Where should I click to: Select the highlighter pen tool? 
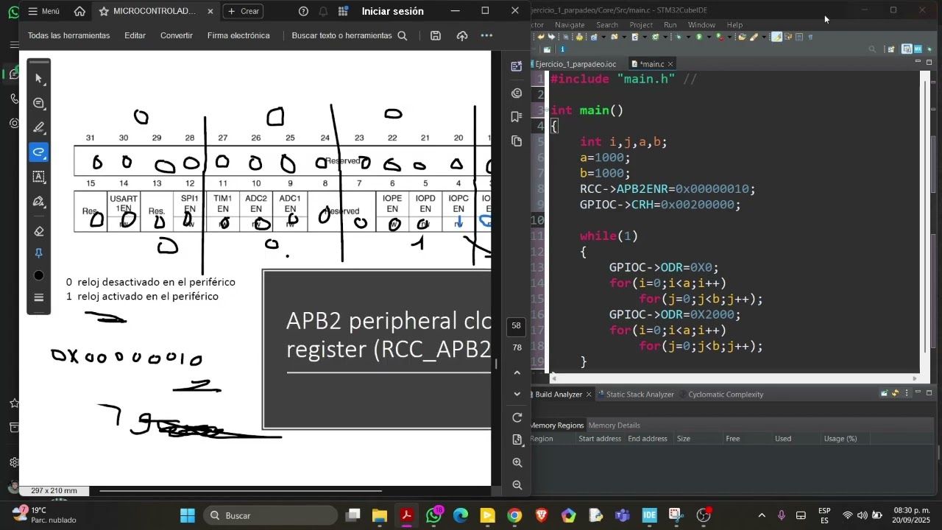click(x=39, y=127)
